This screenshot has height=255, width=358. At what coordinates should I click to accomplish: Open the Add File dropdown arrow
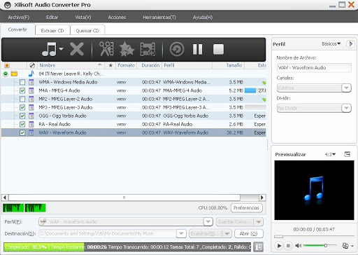click(x=61, y=49)
